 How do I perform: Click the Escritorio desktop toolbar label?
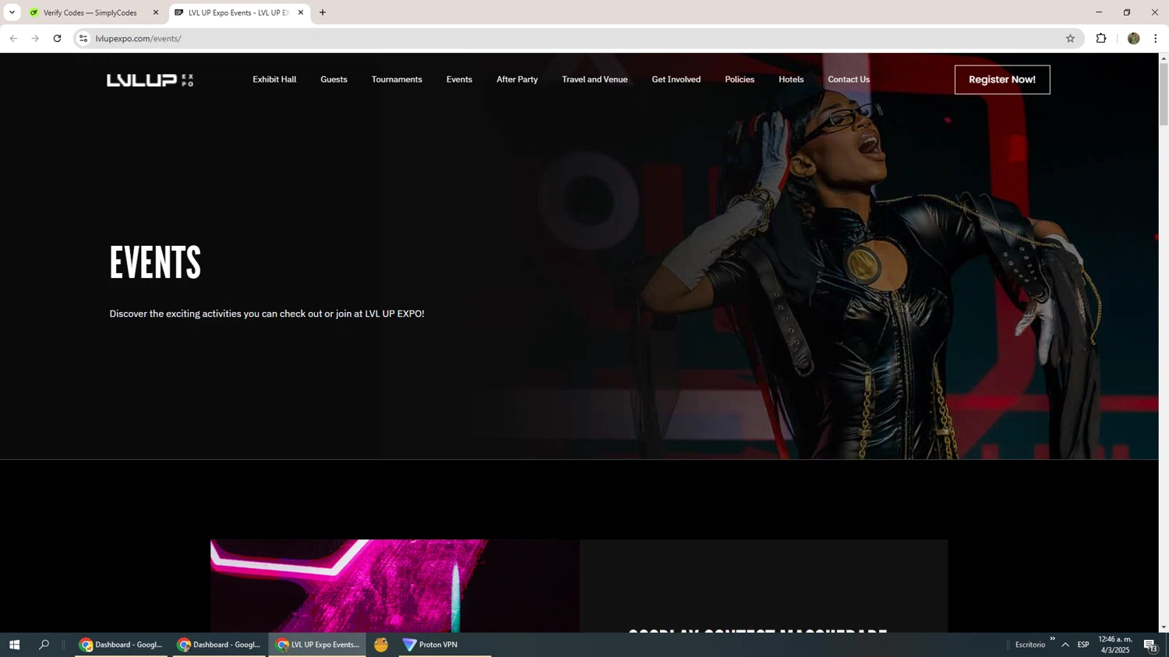tap(1030, 645)
